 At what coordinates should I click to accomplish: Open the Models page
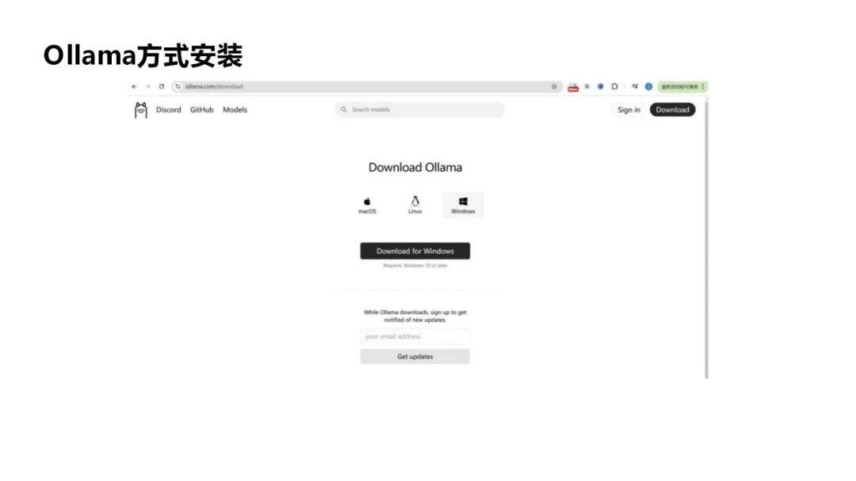(235, 109)
